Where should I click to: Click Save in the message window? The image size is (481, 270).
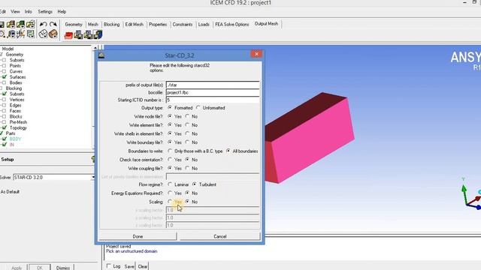[129, 266]
